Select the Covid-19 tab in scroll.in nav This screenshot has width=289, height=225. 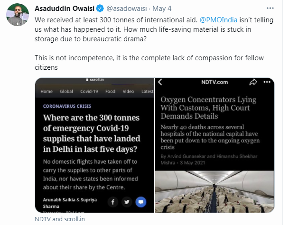tap(89, 92)
